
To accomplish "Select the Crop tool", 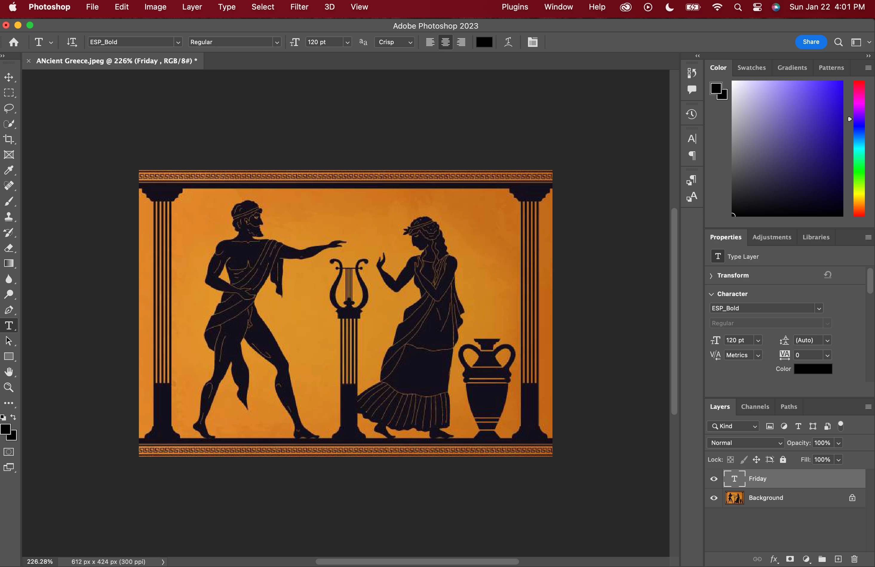I will (x=9, y=139).
